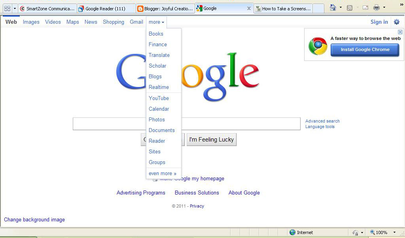Switch to Google Reader (111) tab

click(106, 9)
